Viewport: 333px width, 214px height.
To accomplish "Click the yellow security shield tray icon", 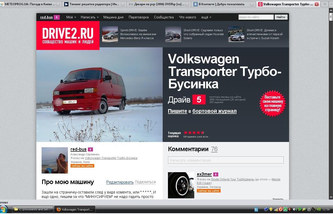I will coord(271,209).
